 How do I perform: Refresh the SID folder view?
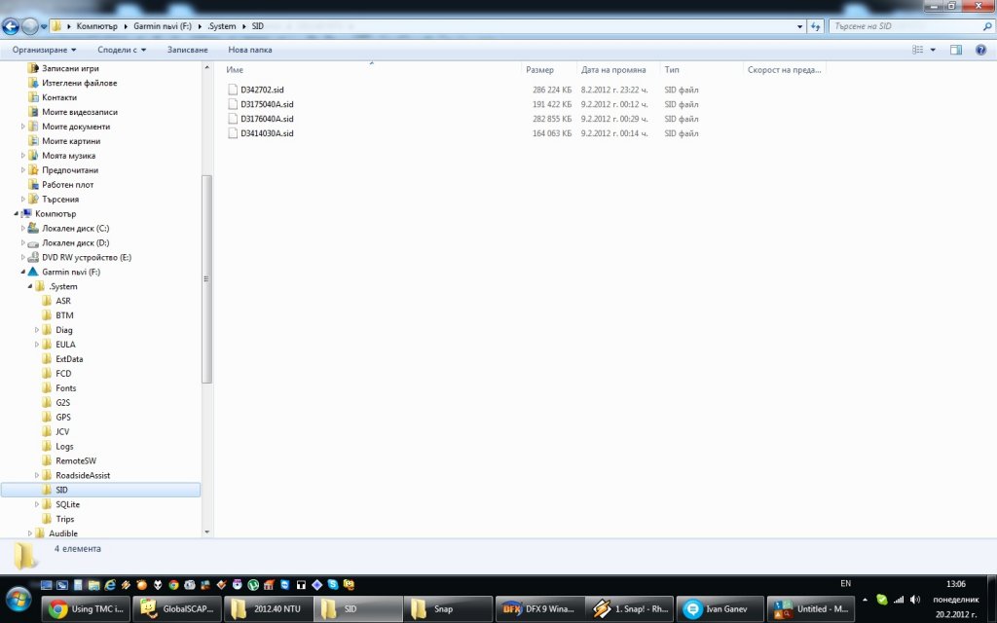coord(816,26)
